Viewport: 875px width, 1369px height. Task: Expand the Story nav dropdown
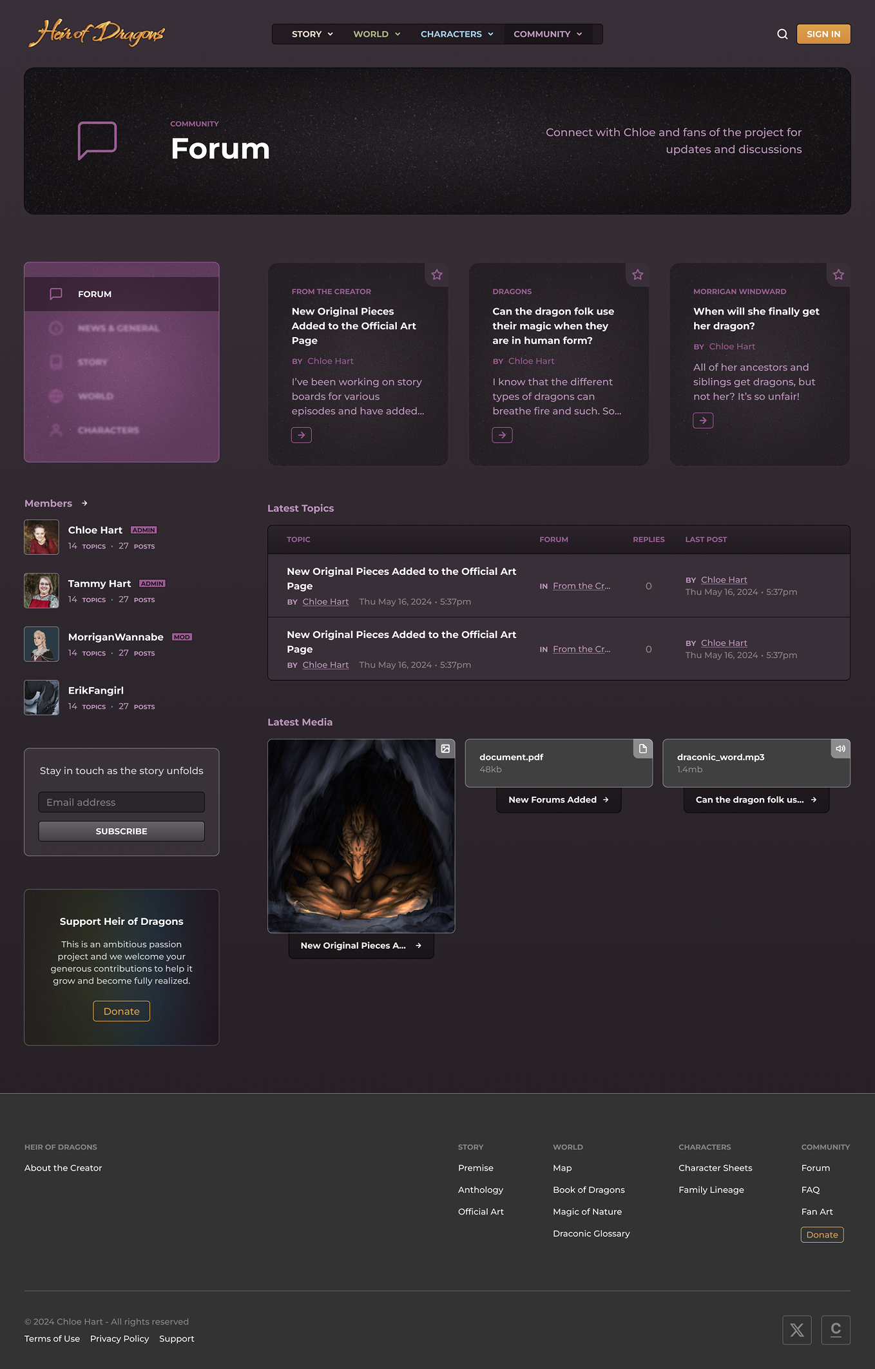[x=312, y=34]
